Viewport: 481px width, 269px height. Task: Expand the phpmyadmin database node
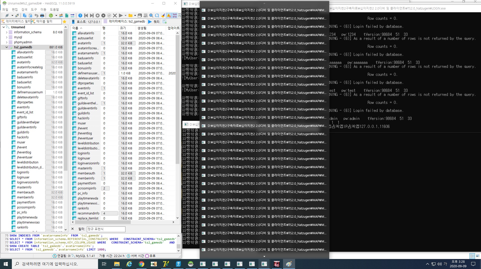(x=7, y=42)
